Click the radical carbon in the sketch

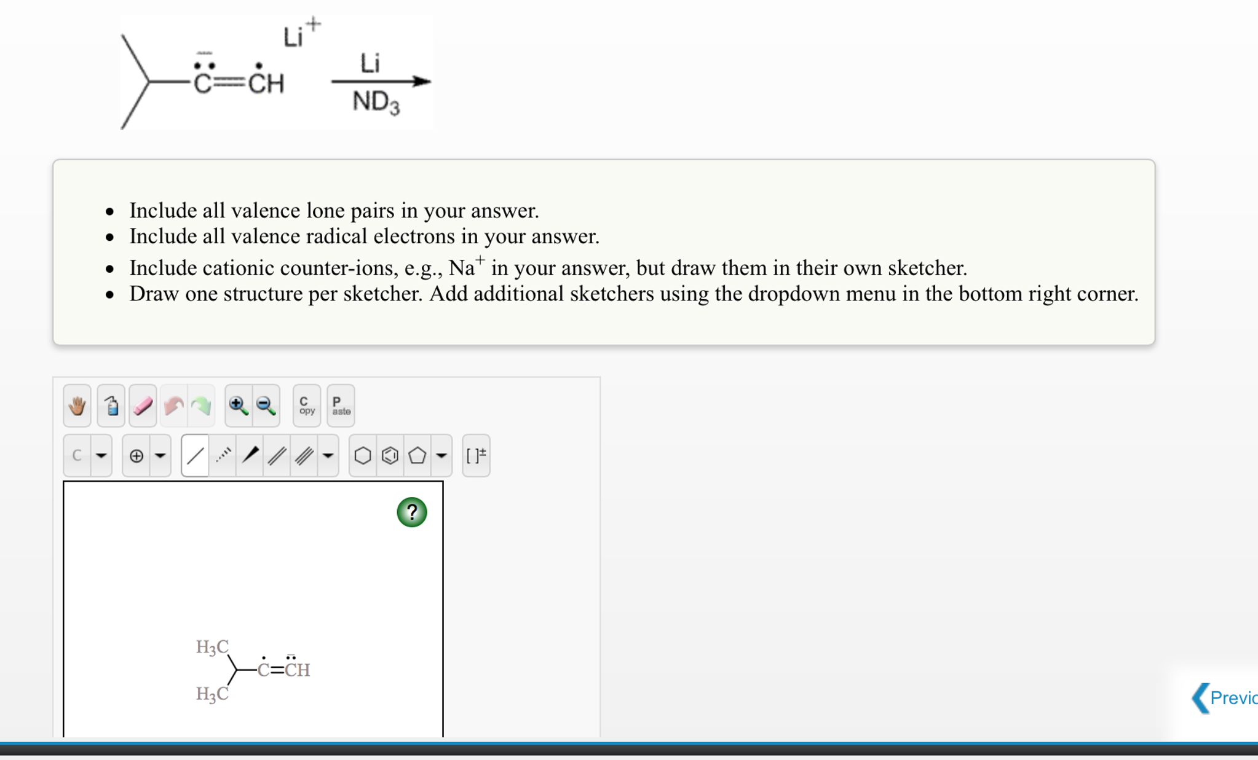(x=264, y=668)
